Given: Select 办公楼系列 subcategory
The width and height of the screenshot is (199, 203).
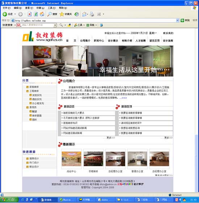Looking at the screenshot, I should (x=38, y=103).
